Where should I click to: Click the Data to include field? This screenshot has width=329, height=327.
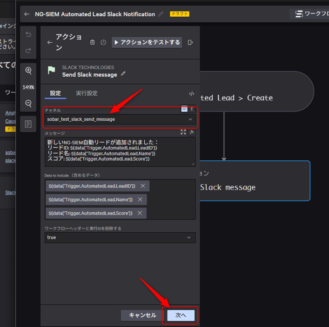click(x=120, y=199)
